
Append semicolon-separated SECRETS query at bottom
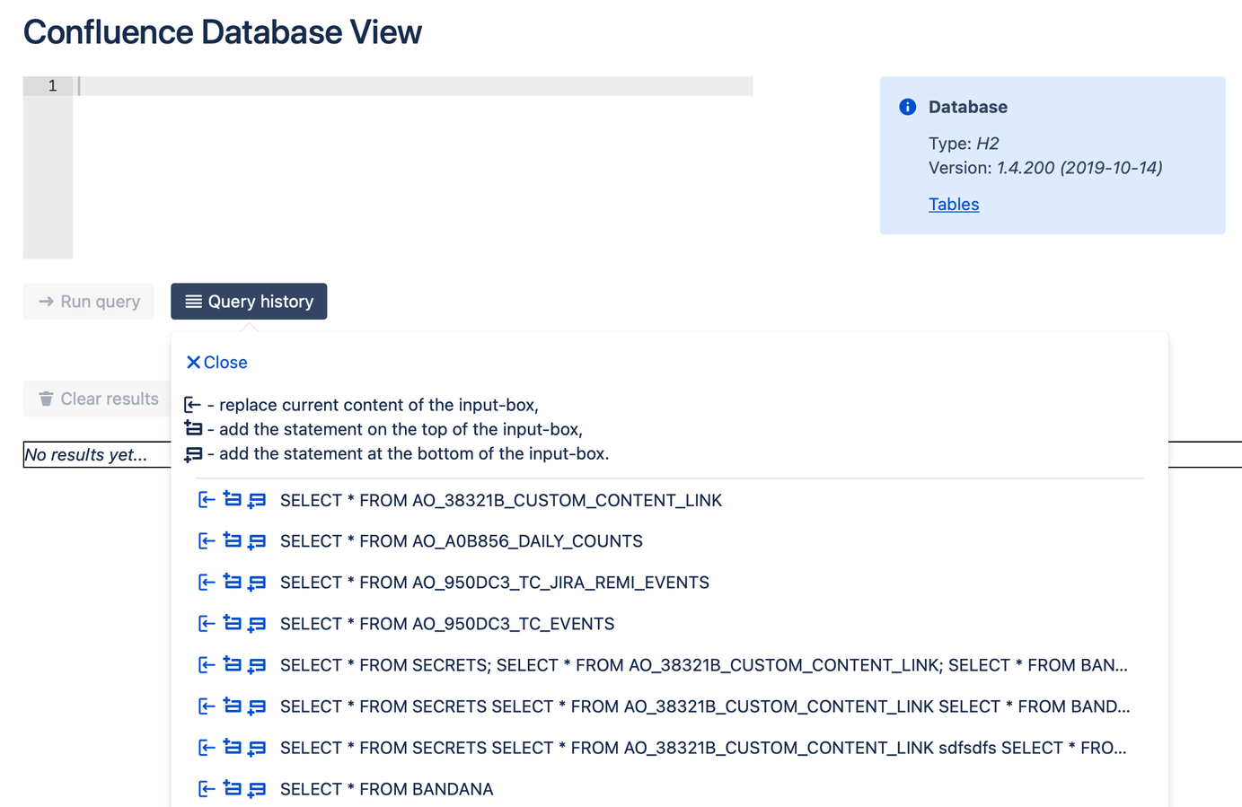pos(257,665)
